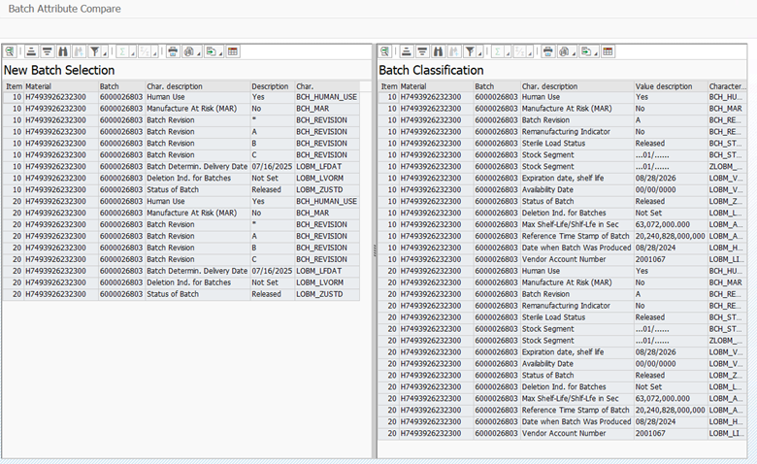
Task: Select Item column header in Batch Classification
Action: tap(388, 86)
